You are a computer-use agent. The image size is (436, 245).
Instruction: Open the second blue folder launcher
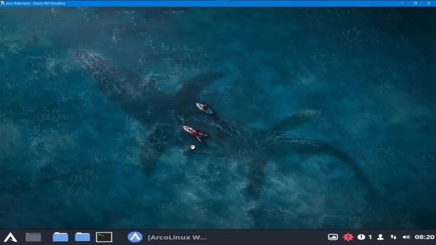[x=82, y=238]
